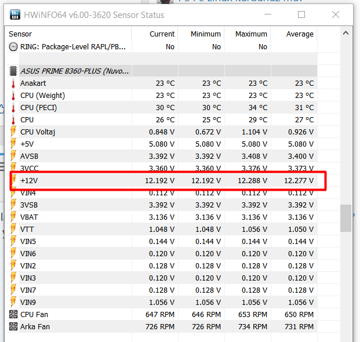Click the vertical scrollbar thumb
Image resolution: width=360 pixels, height=342 pixels.
point(346,218)
